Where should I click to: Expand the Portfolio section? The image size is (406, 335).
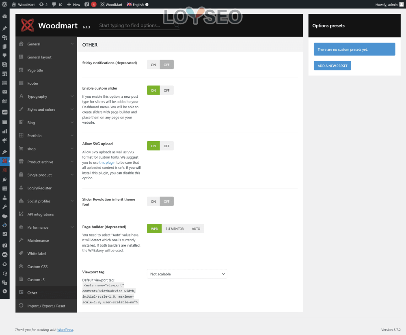[46, 135]
